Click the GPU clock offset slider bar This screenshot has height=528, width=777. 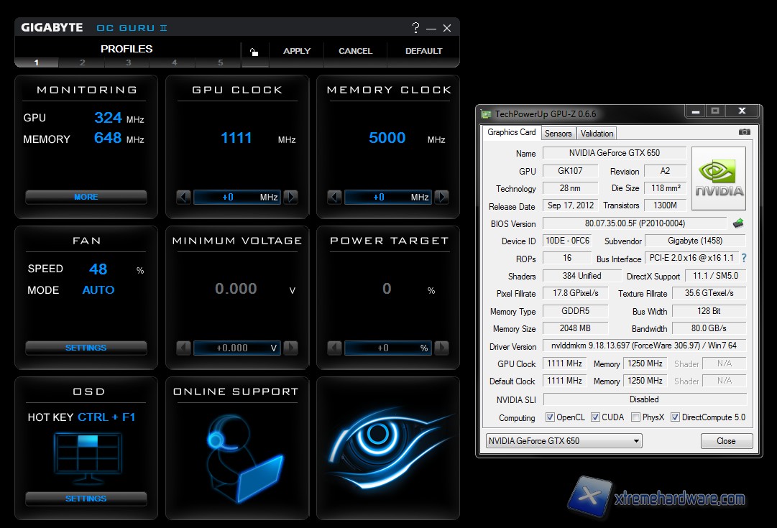point(236,197)
